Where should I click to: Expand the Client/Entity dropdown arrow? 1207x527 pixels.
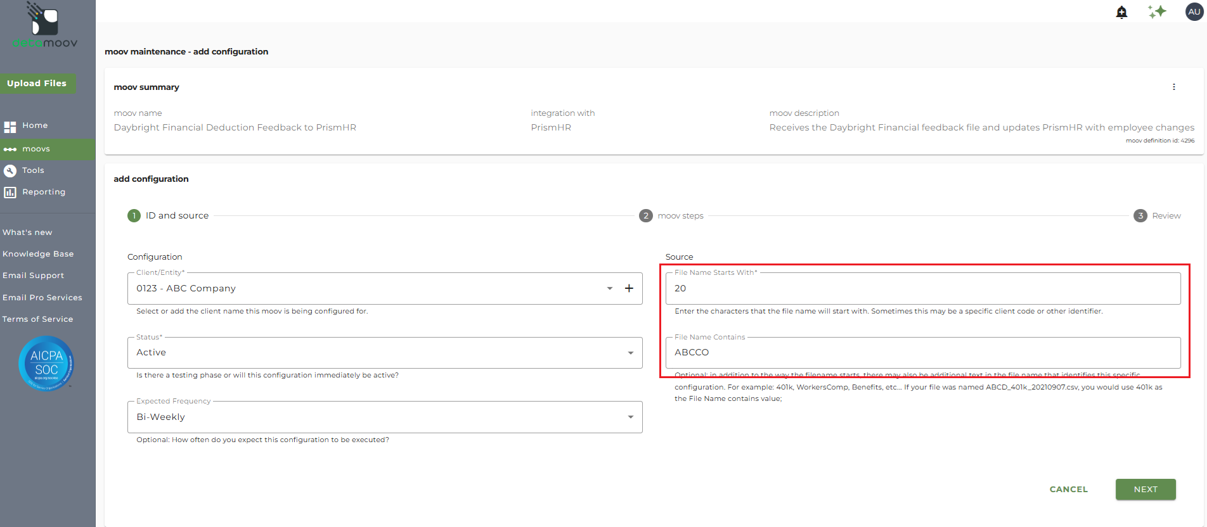tap(609, 288)
